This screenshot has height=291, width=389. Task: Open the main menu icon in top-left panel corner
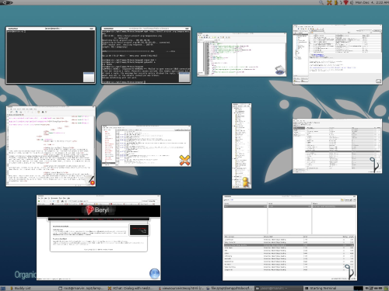(6, 2)
